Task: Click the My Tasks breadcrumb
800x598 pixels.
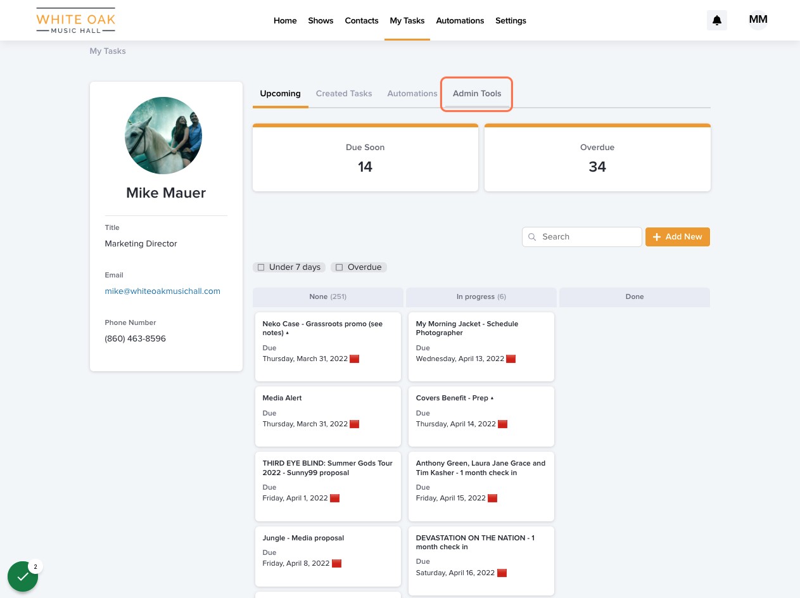Action: tap(108, 51)
